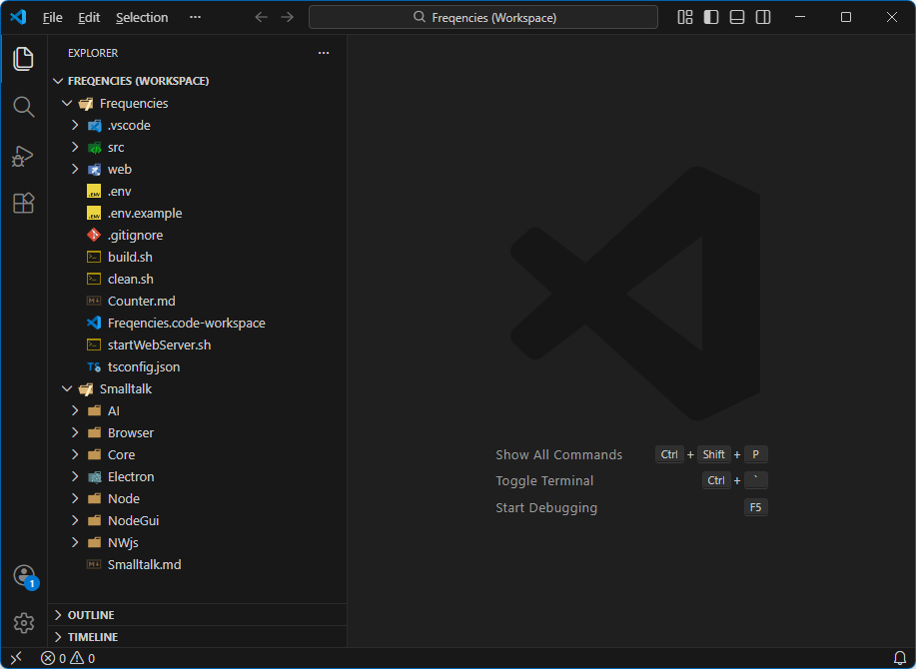Open Counter.md file

[198, 302]
